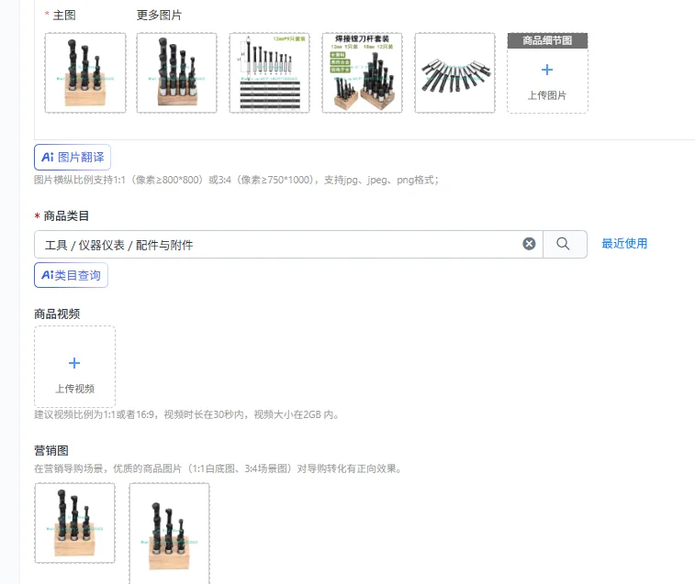The height and width of the screenshot is (584, 695).
Task: Open the 焊接镗刀杆套装 image thumbnail
Action: click(362, 72)
